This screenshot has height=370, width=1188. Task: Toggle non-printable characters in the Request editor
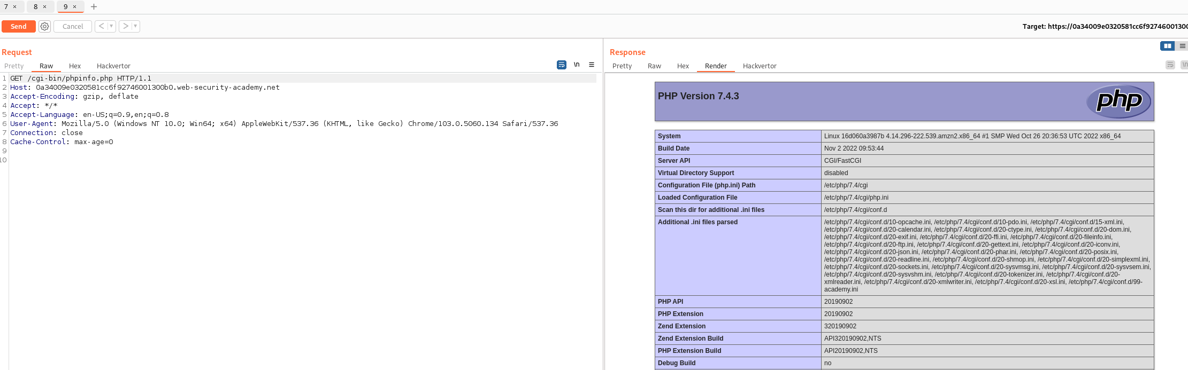[577, 65]
